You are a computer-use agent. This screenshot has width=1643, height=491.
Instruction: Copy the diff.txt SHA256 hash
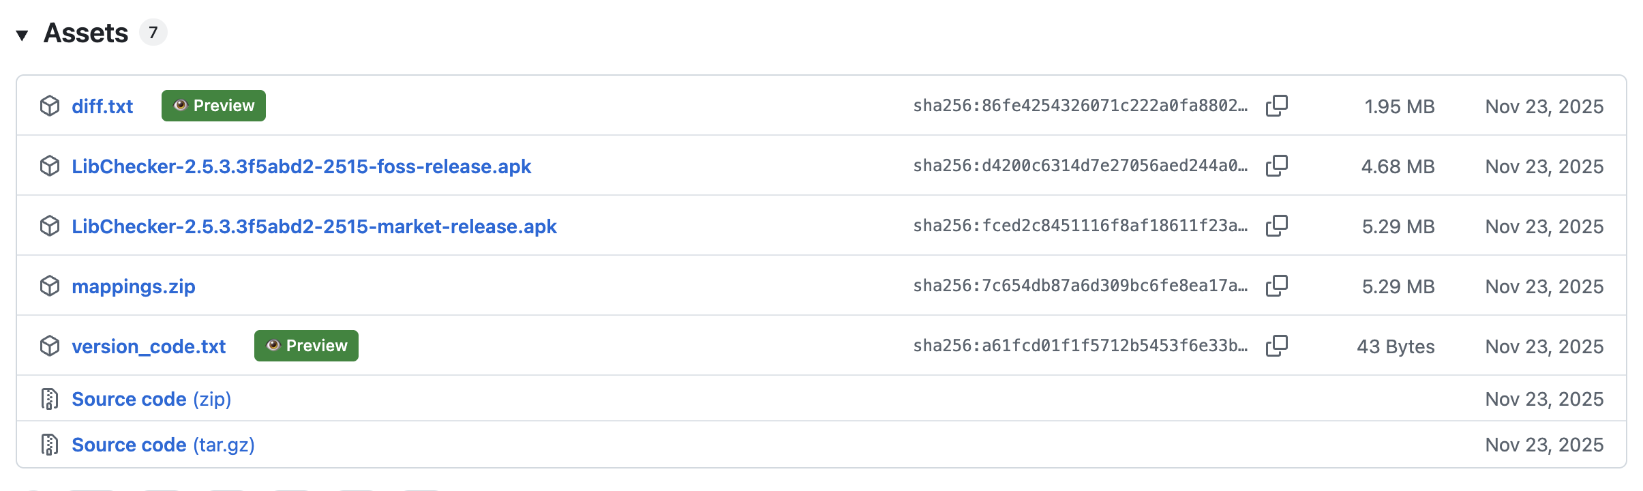[1276, 106]
